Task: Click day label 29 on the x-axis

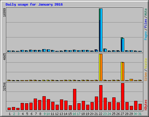Action: tap(131, 114)
